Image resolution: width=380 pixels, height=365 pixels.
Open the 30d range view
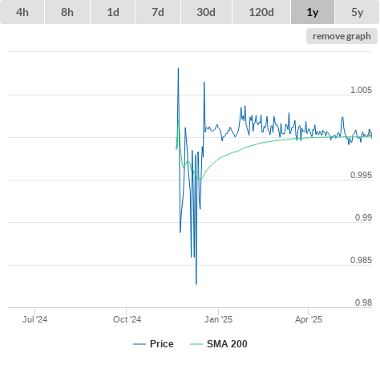pyautogui.click(x=206, y=12)
